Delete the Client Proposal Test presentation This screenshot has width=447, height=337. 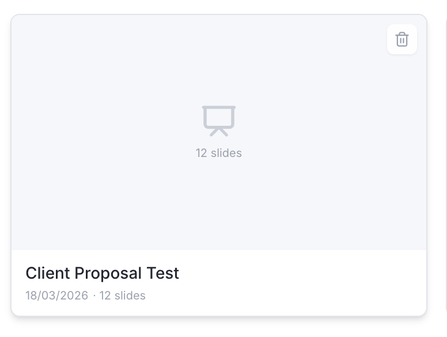[402, 39]
